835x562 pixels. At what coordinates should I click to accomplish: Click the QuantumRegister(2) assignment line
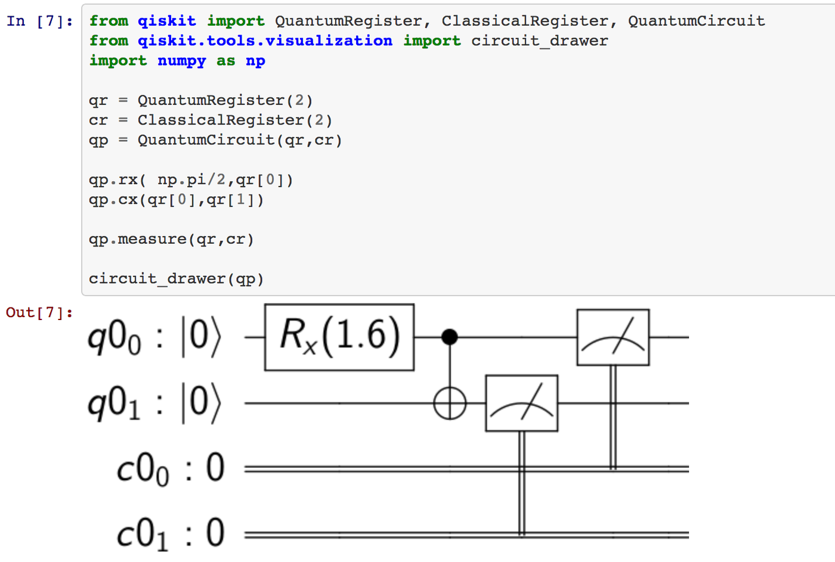(x=201, y=100)
